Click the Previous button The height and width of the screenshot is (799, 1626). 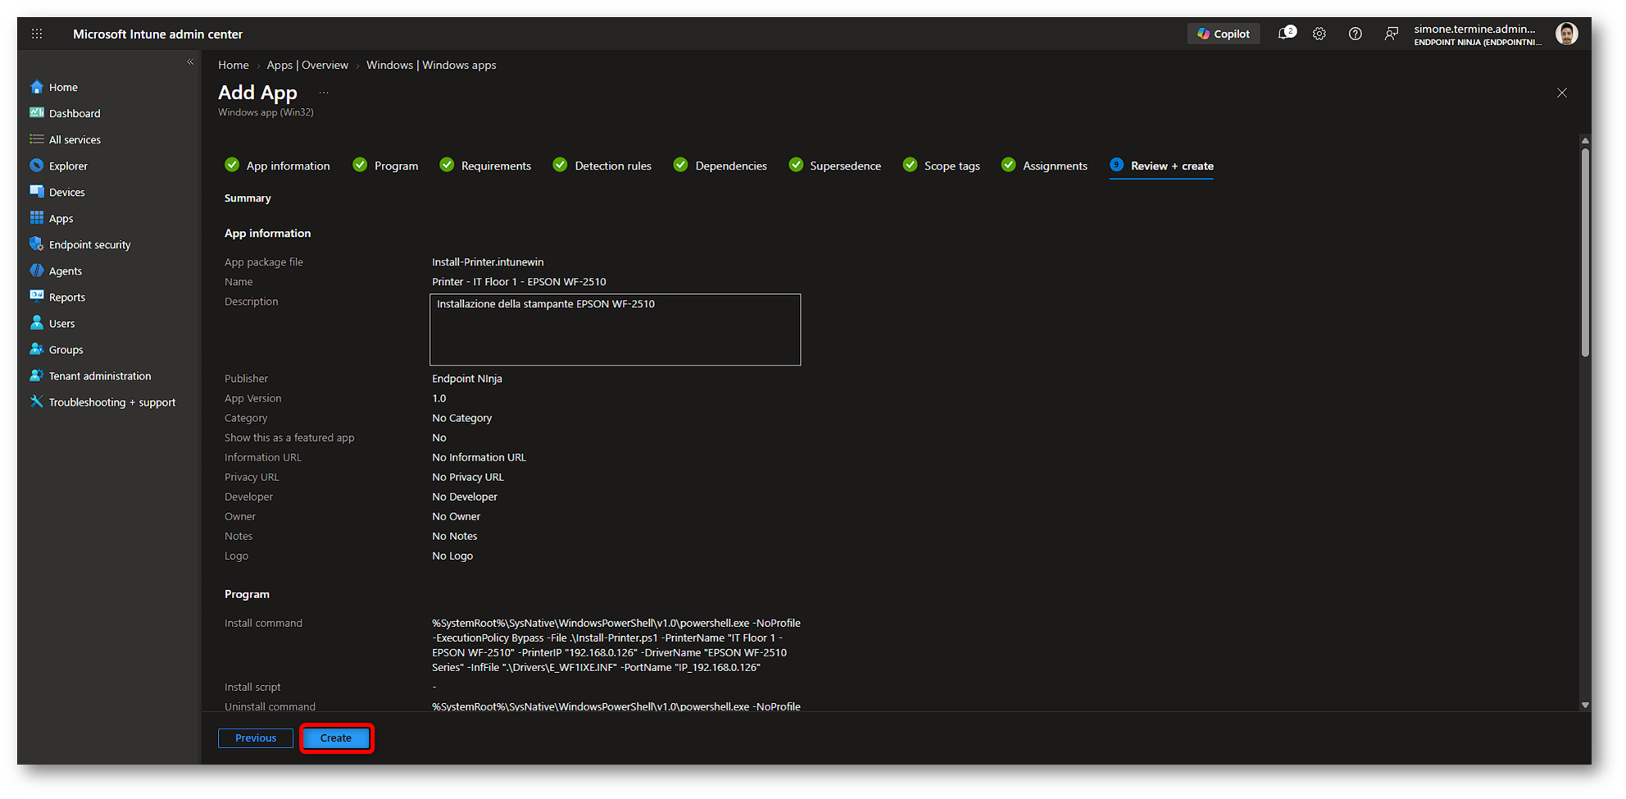[x=256, y=738]
